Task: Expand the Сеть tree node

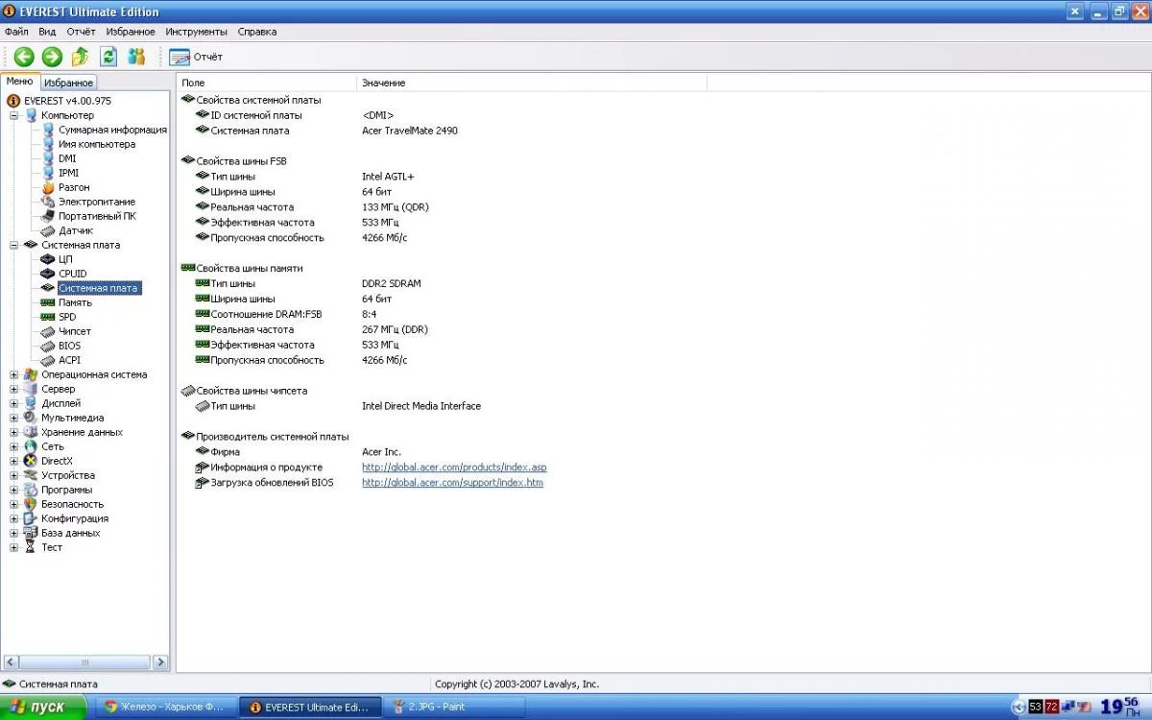Action: pyautogui.click(x=14, y=446)
